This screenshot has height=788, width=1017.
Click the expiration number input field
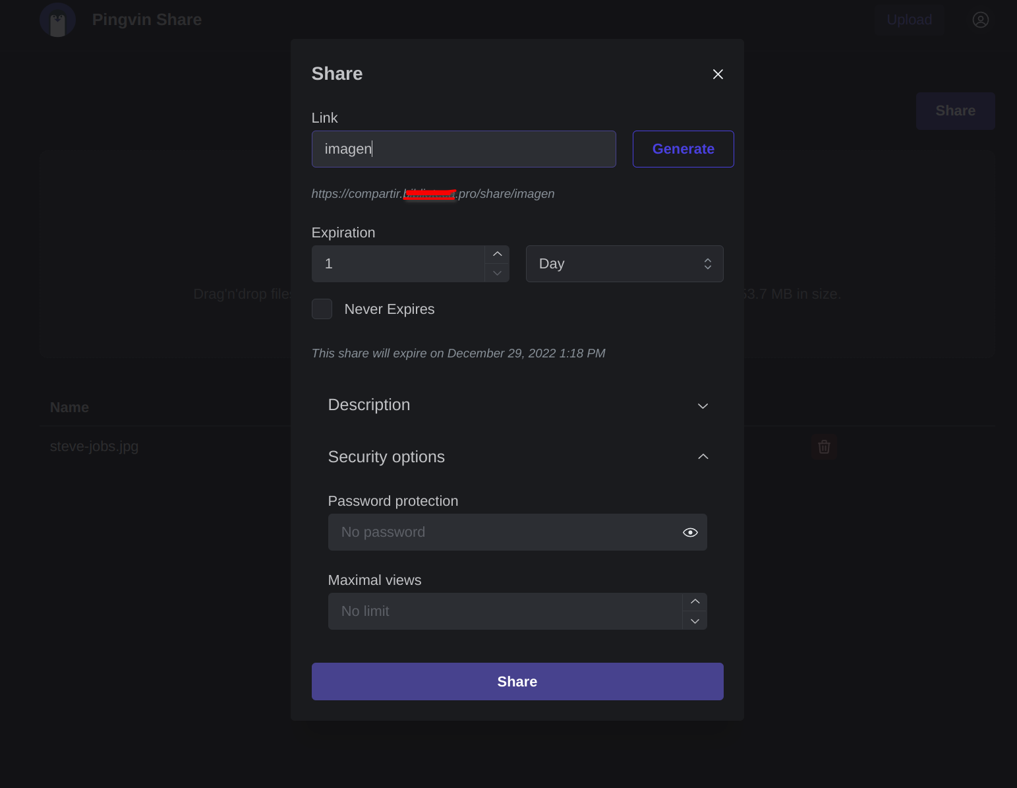[398, 264]
